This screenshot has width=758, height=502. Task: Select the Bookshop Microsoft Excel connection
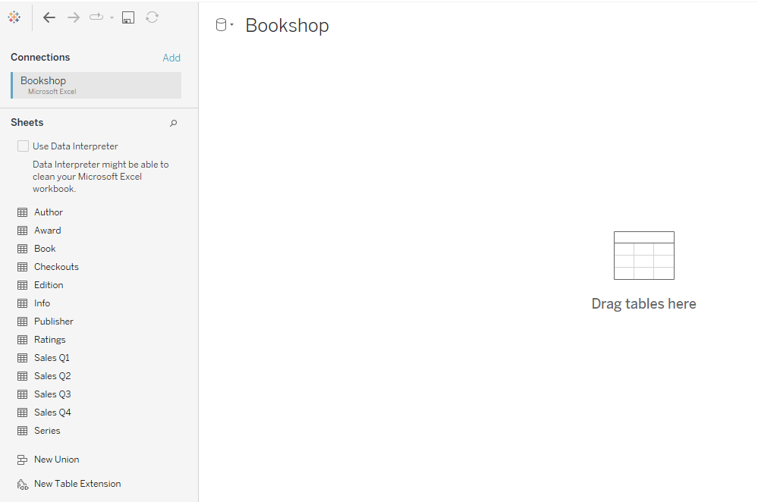pyautogui.click(x=96, y=85)
